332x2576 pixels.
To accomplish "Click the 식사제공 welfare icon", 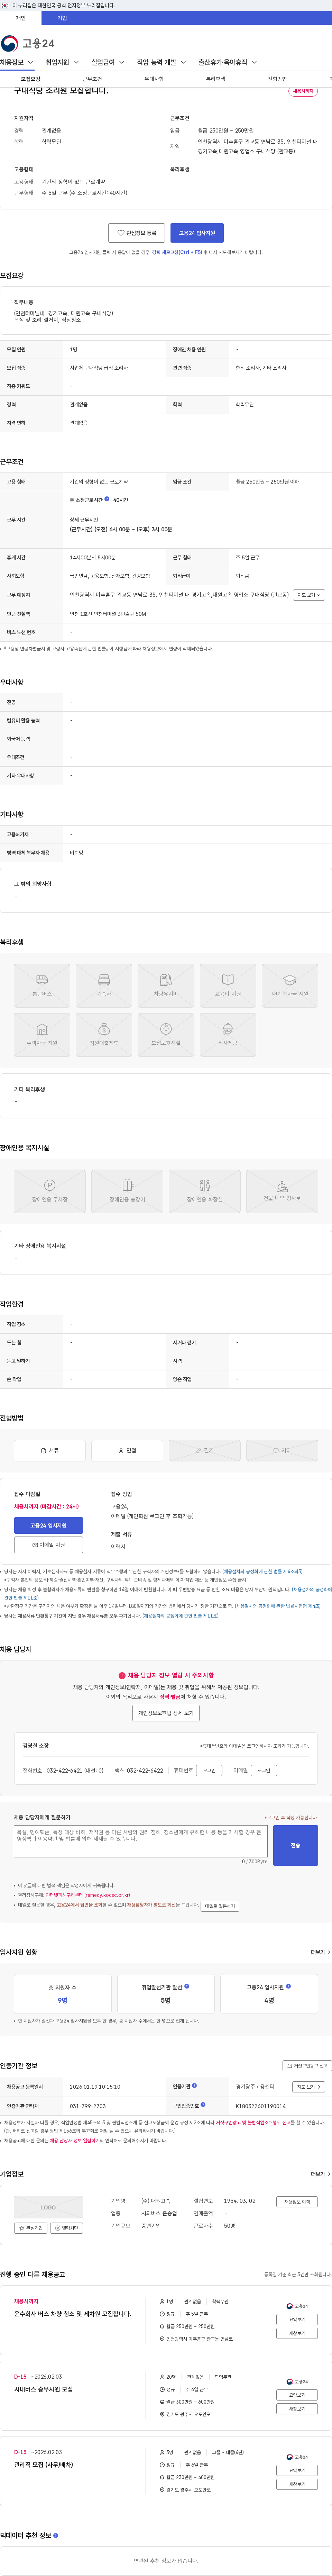I will pyautogui.click(x=228, y=1035).
